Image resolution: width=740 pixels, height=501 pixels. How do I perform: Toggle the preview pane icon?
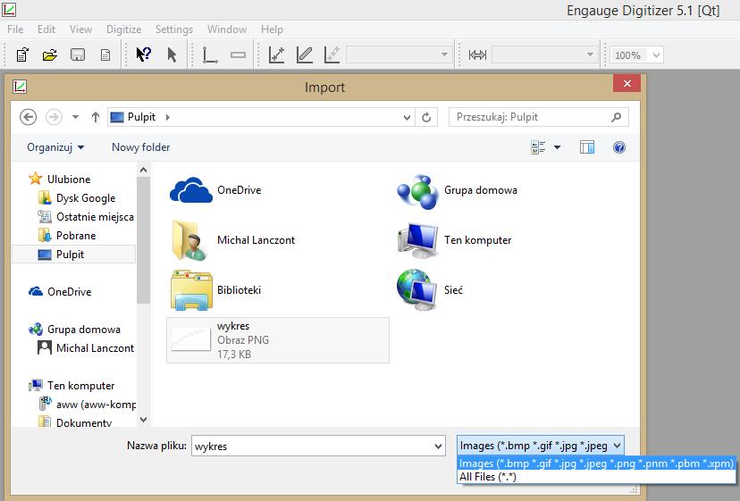586,147
